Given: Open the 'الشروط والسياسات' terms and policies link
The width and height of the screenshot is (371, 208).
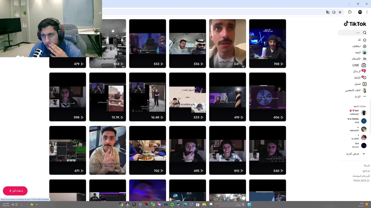Looking at the screenshot, I should coord(361,176).
